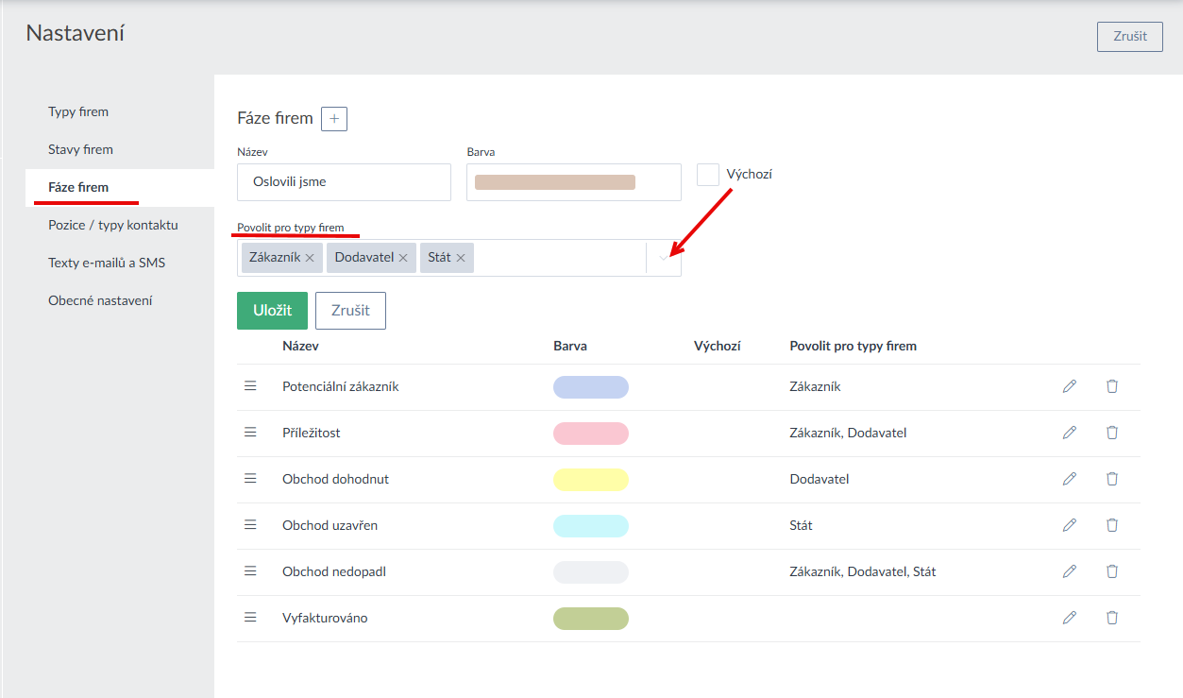The width and height of the screenshot is (1183, 698).
Task: Click Zrušit button in top right corner
Action: [x=1129, y=37]
